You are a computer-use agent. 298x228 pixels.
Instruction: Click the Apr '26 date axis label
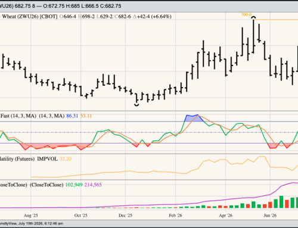point(226,215)
